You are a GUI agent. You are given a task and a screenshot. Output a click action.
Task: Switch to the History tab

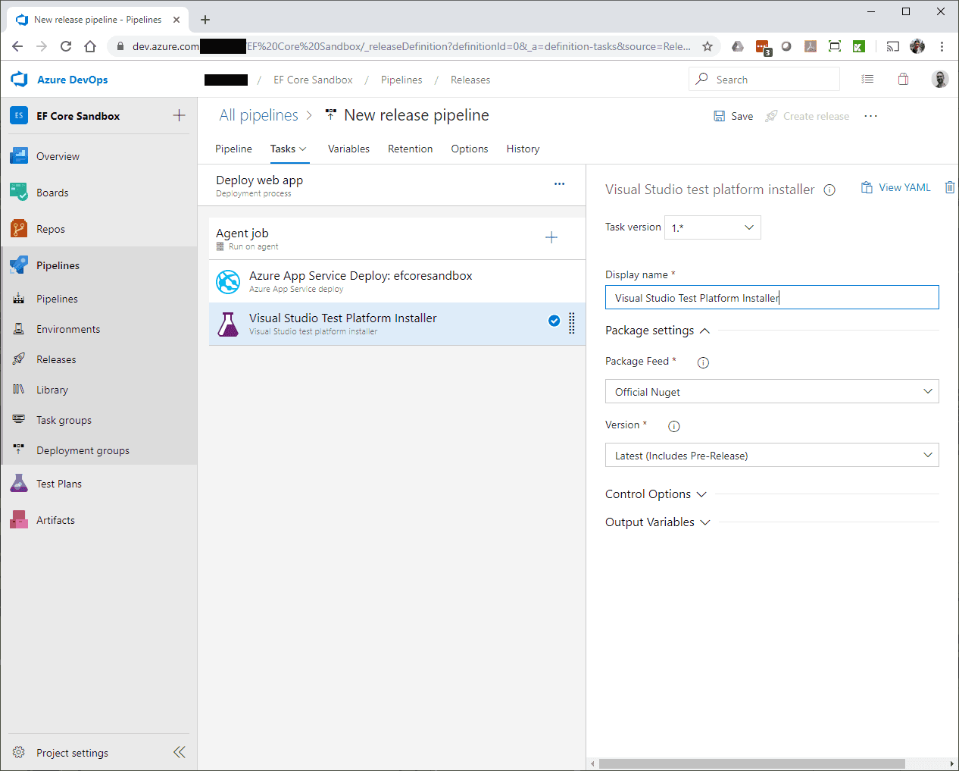[x=523, y=149]
